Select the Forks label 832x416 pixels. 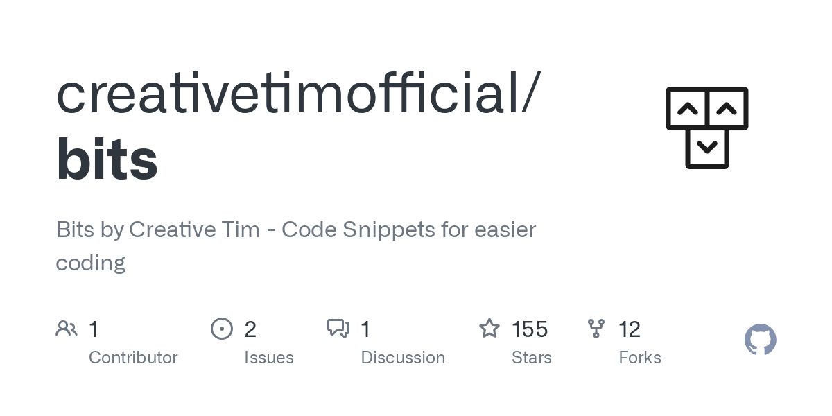point(640,358)
